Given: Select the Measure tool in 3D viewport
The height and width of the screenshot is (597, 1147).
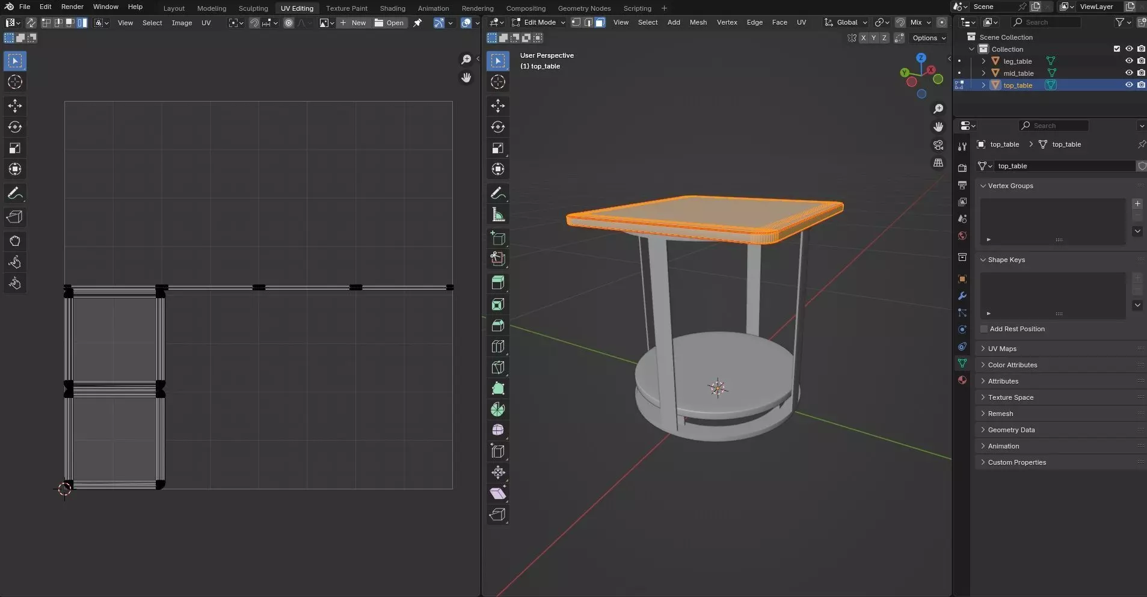Looking at the screenshot, I should pos(498,215).
